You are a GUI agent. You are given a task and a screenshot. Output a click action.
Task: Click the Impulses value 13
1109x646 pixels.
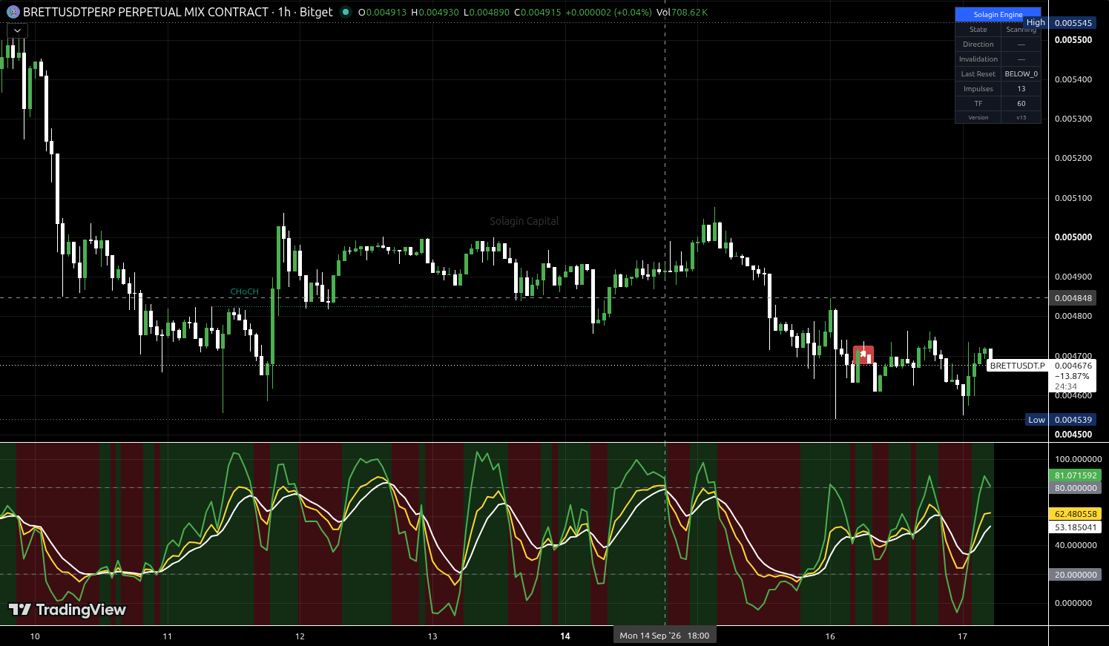(1021, 89)
